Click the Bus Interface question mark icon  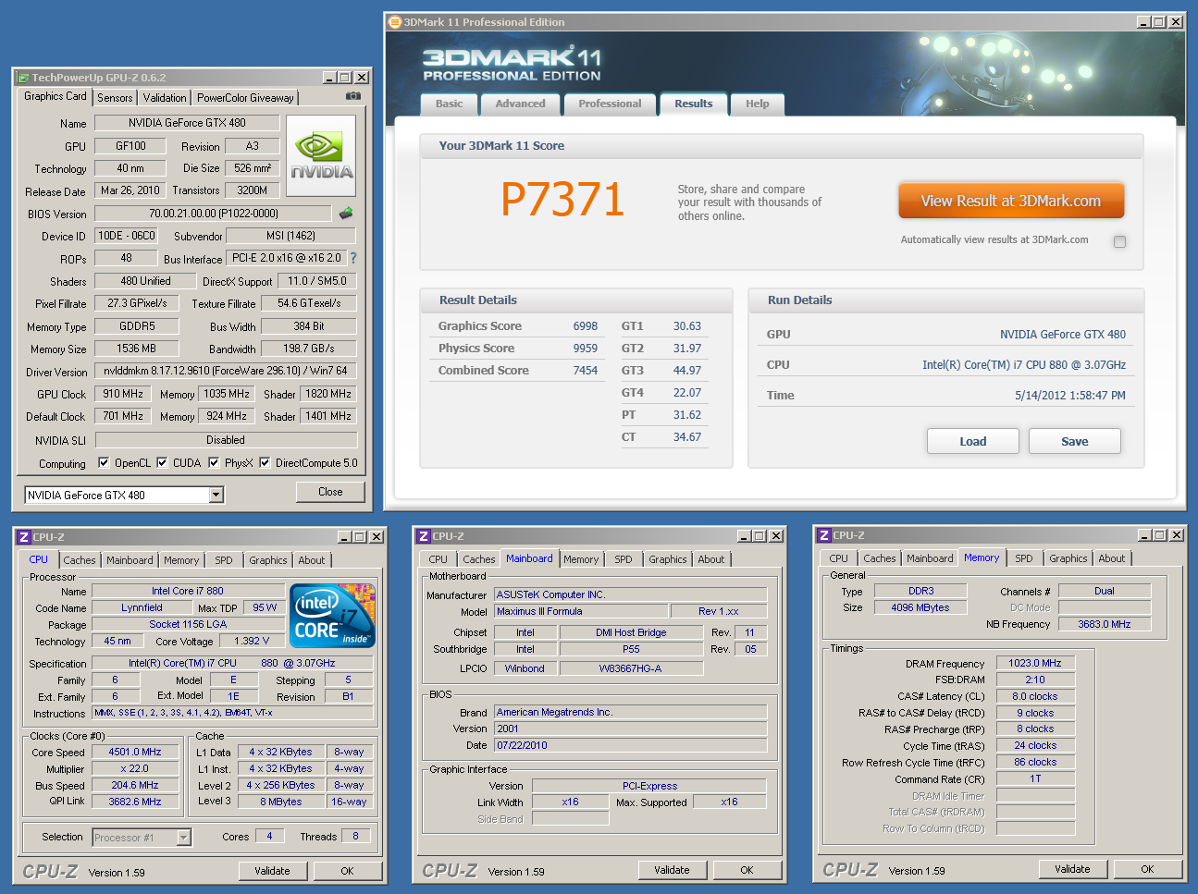click(353, 259)
